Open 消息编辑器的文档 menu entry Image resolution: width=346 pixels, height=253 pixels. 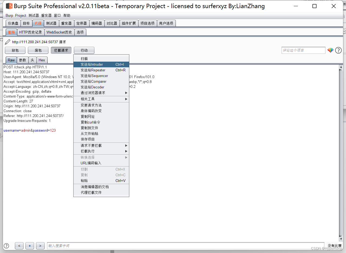(x=101, y=187)
